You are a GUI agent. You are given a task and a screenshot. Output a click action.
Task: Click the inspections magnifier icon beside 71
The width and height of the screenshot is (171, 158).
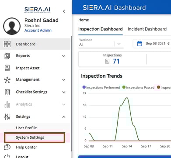click(107, 62)
